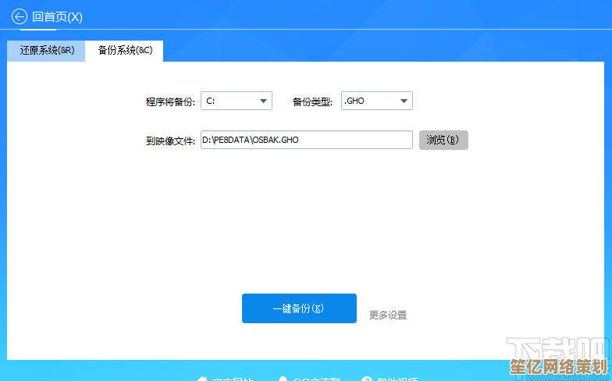Return home via the 回首页(X) text
The width and height of the screenshot is (612, 381).
tap(57, 16)
